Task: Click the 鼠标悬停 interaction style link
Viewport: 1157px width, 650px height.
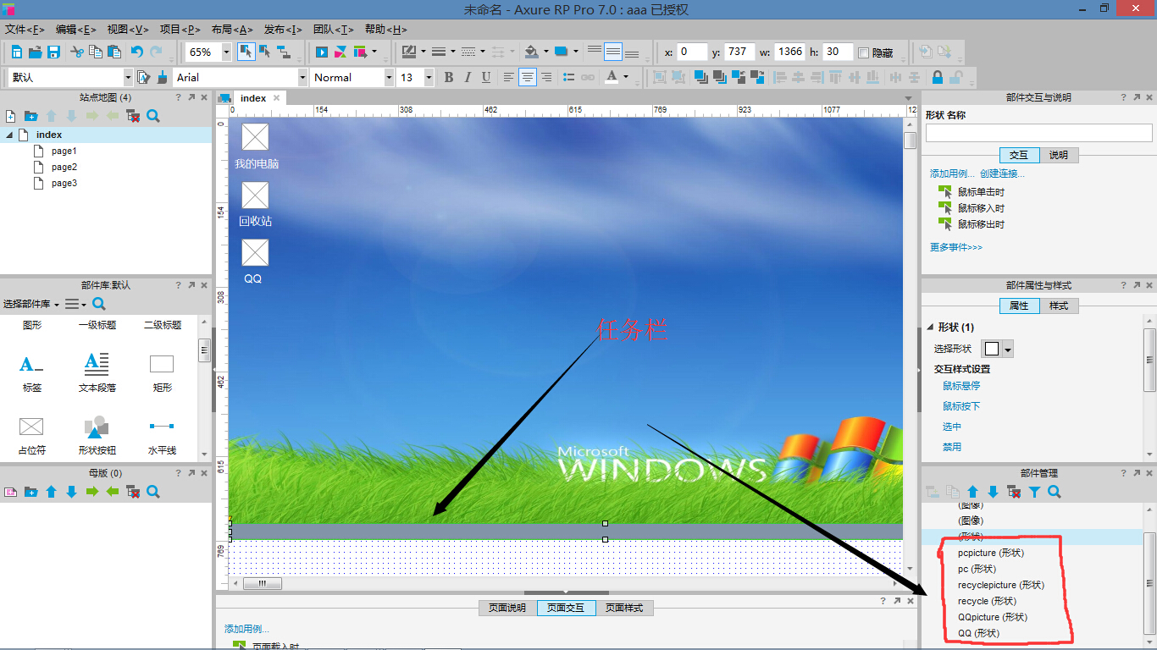Action: pos(961,386)
